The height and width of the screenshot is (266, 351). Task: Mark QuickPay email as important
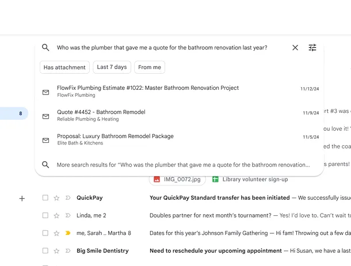tap(68, 197)
